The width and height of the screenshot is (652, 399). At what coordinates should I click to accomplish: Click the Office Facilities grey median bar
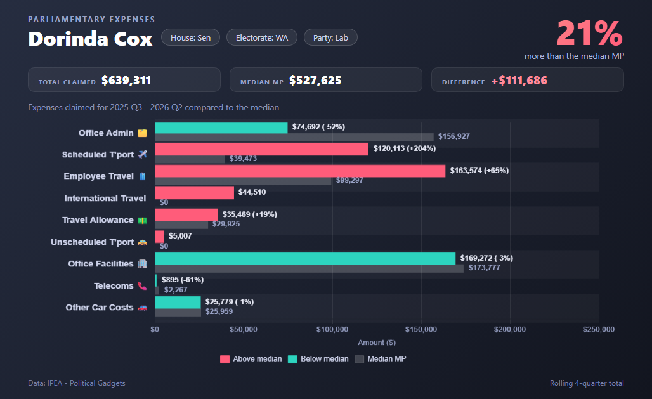click(310, 268)
